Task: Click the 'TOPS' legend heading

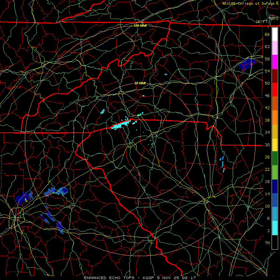Action: click(x=273, y=19)
